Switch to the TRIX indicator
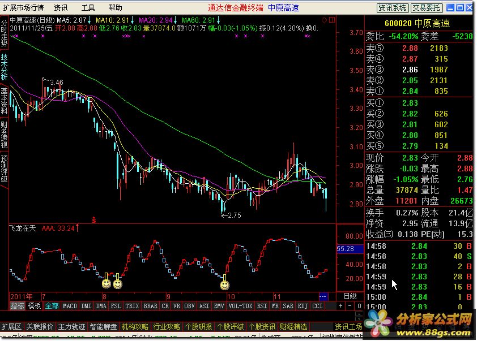Image resolution: width=477 pixels, height=341 pixels. [133, 306]
